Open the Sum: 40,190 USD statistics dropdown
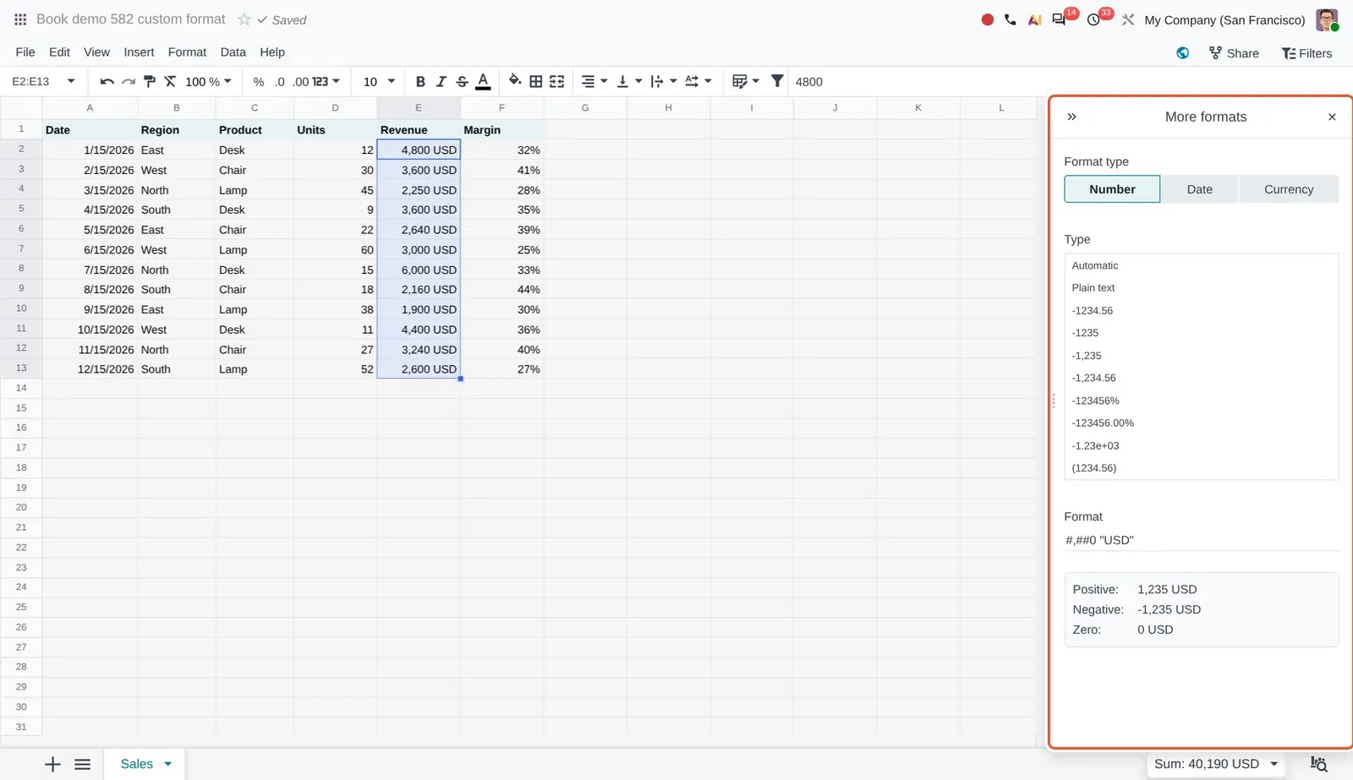The width and height of the screenshot is (1353, 780). [1215, 764]
